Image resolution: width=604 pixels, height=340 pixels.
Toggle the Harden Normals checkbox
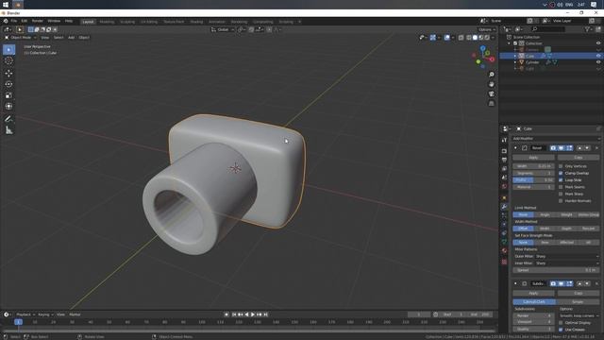[561, 201]
